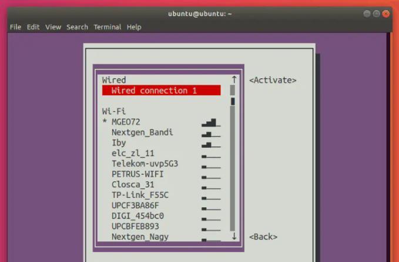Open the Edit menu
This screenshot has height=262, width=399.
pyautogui.click(x=33, y=27)
